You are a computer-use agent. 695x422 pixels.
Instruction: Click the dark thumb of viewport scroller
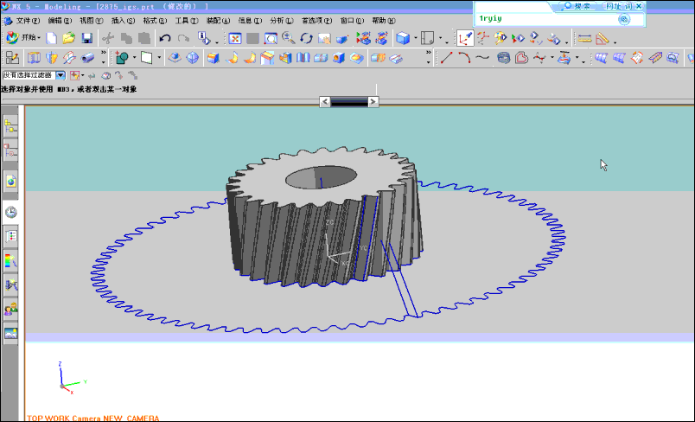pyautogui.click(x=349, y=102)
